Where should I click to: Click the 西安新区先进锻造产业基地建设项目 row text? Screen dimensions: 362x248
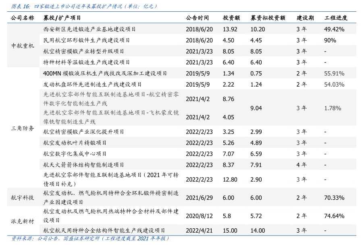click(89, 29)
